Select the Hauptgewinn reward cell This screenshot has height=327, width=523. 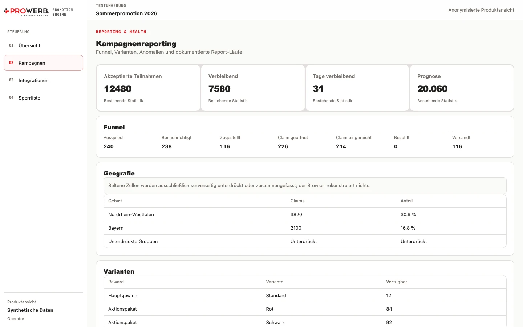pos(123,296)
